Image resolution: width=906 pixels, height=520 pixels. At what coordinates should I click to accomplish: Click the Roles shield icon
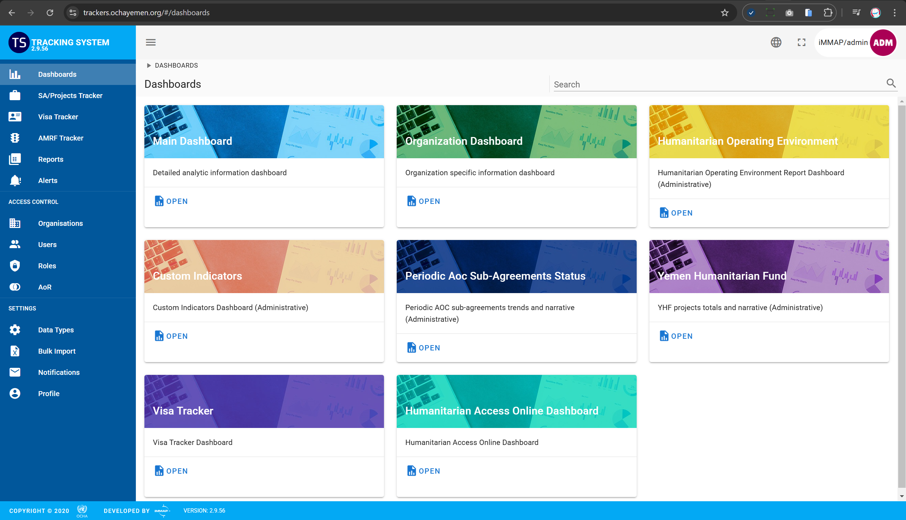point(15,266)
